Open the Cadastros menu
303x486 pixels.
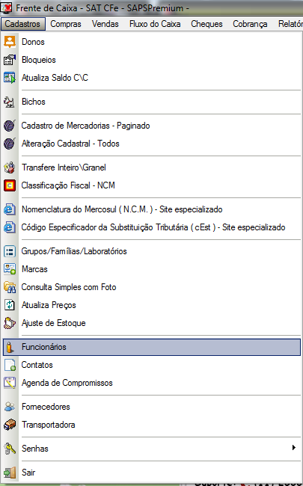[x=22, y=24]
